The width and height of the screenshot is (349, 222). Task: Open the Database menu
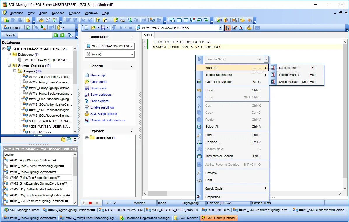pos(16,13)
